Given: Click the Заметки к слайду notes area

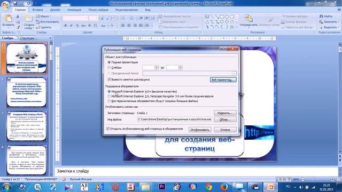Looking at the screenshot, I should click(196, 171).
